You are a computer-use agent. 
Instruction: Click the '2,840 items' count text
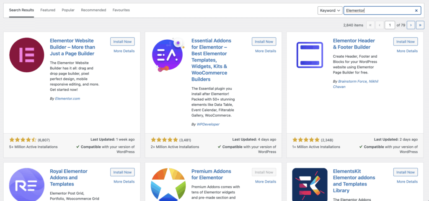[x=353, y=25]
